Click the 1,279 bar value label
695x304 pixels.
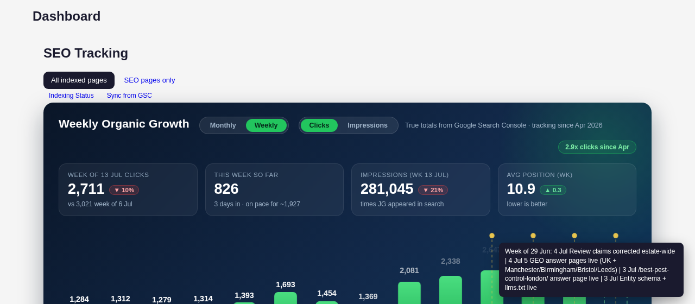[x=162, y=300]
